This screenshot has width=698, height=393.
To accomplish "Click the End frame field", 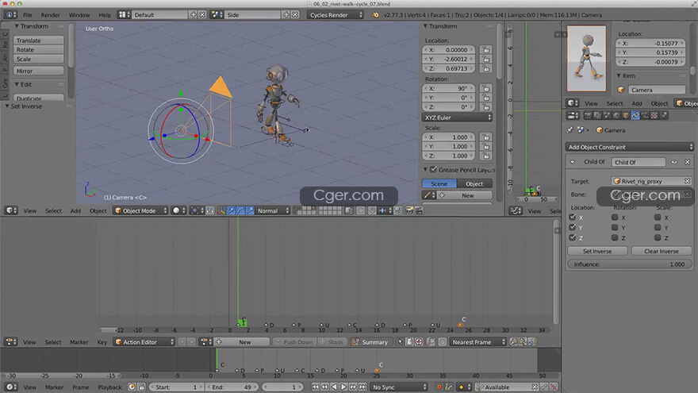I will click(233, 387).
